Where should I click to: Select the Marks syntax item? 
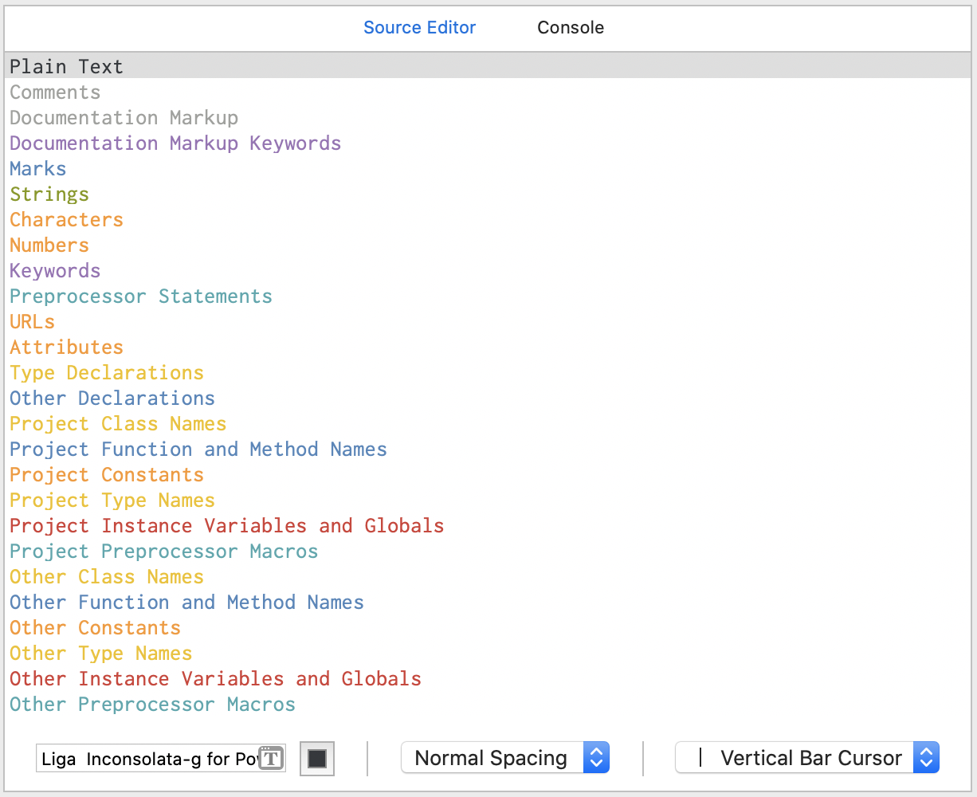38,169
